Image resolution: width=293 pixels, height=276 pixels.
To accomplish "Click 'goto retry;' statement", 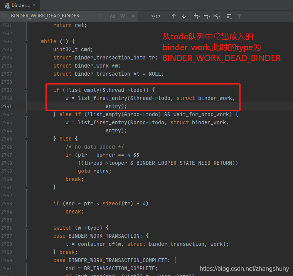I will click(x=94, y=171).
